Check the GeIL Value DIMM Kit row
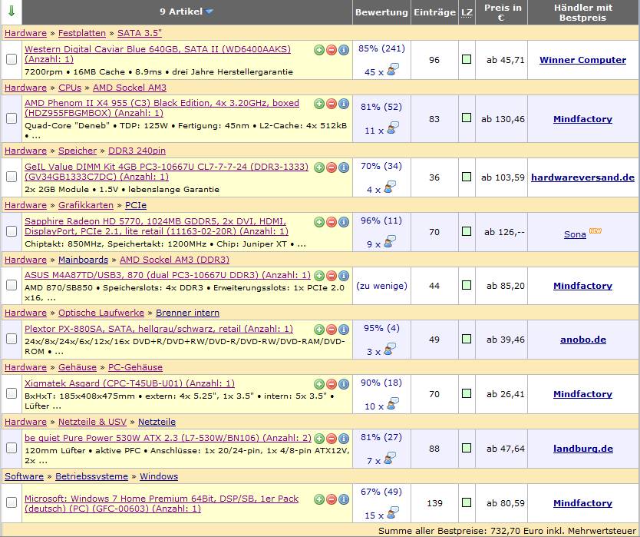This screenshot has height=537, width=640. pos(12,177)
